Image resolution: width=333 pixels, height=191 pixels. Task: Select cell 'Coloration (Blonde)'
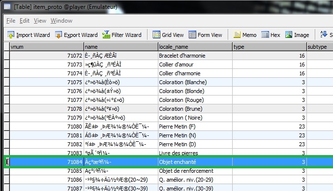(x=195, y=91)
